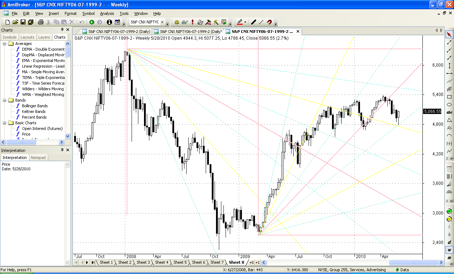Open the Format menu
Viewport: 454px width, 274px height.
(x=71, y=13)
